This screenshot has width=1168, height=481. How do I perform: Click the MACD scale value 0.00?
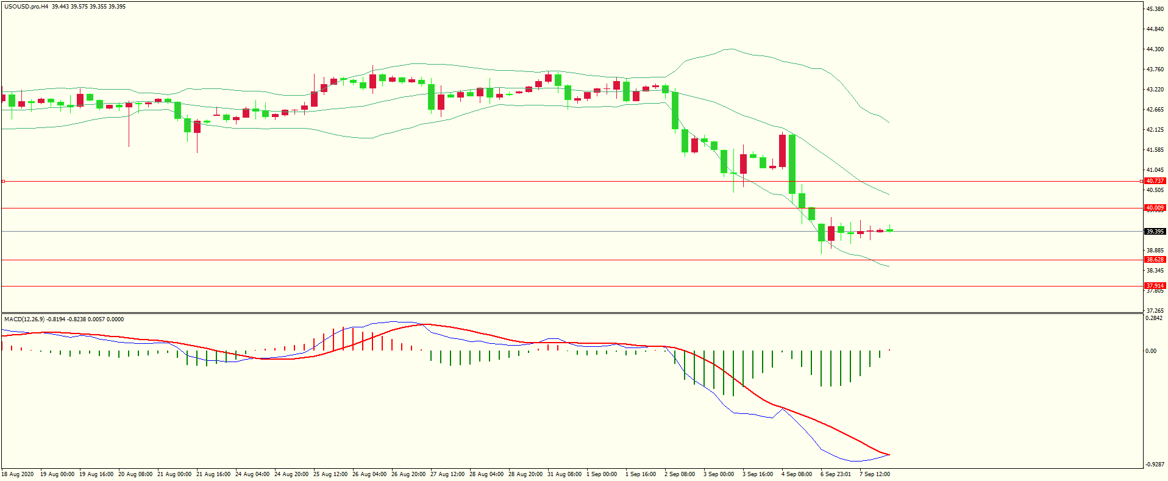click(1150, 351)
